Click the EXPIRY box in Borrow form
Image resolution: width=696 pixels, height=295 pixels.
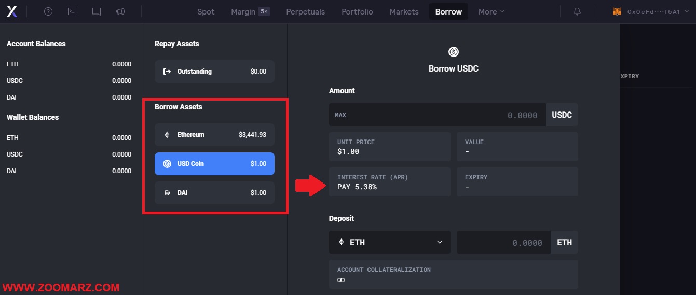pyautogui.click(x=517, y=182)
